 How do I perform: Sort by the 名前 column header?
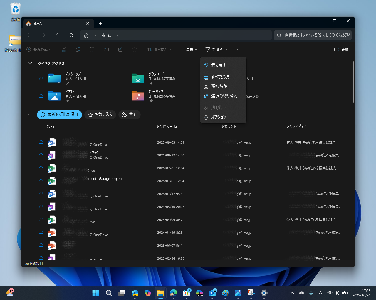[50, 127]
